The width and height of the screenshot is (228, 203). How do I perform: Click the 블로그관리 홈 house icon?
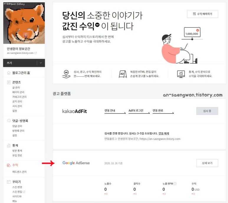tap(9, 73)
